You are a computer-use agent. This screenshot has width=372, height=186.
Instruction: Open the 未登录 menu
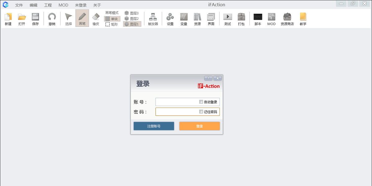81,5
